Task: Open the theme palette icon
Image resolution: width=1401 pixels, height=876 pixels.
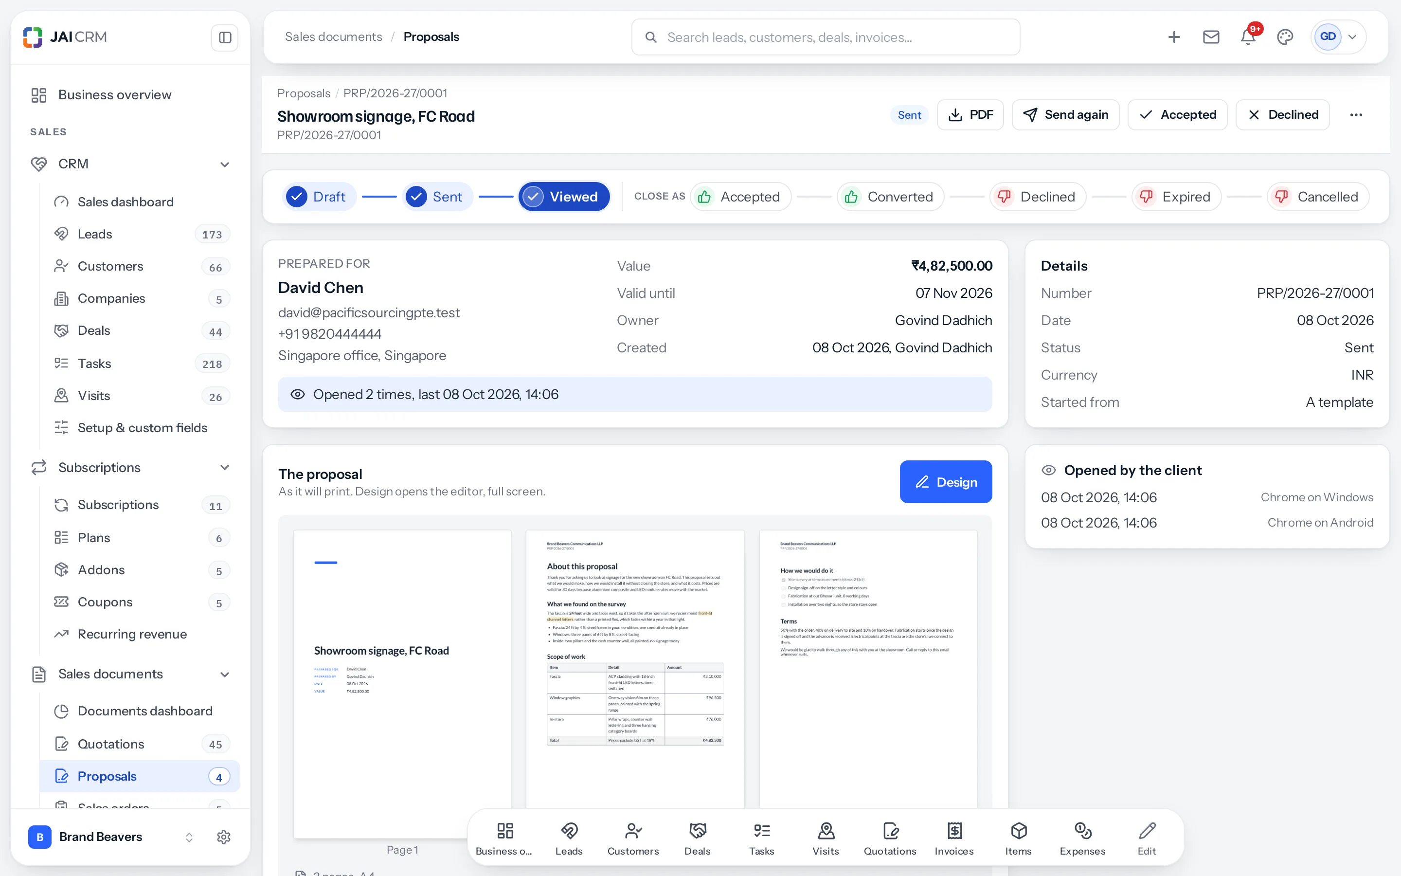Action: click(x=1285, y=37)
